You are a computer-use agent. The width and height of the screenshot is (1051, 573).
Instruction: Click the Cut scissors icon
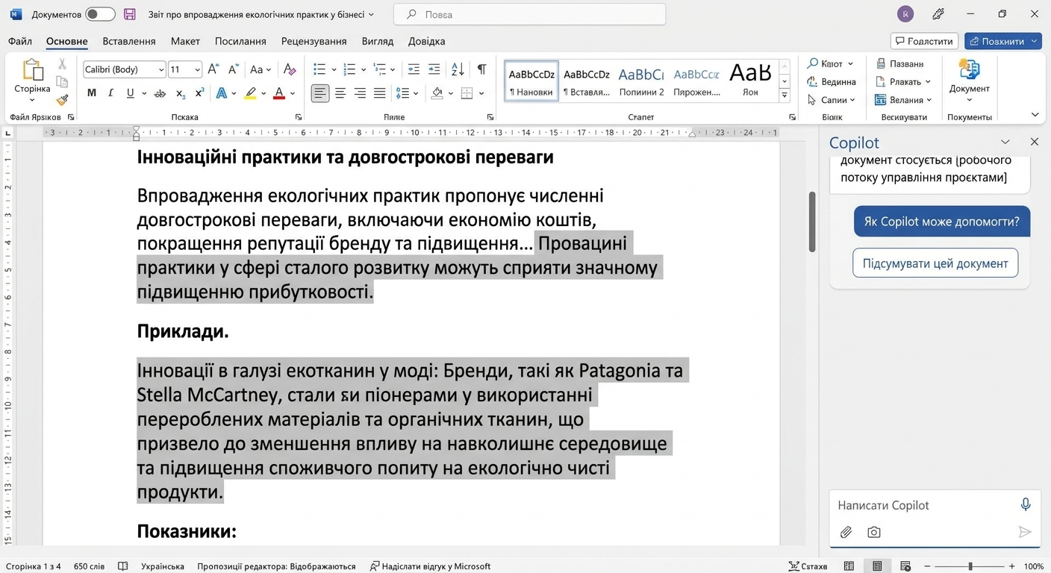[x=62, y=64]
